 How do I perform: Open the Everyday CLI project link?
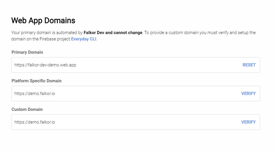click(x=84, y=39)
